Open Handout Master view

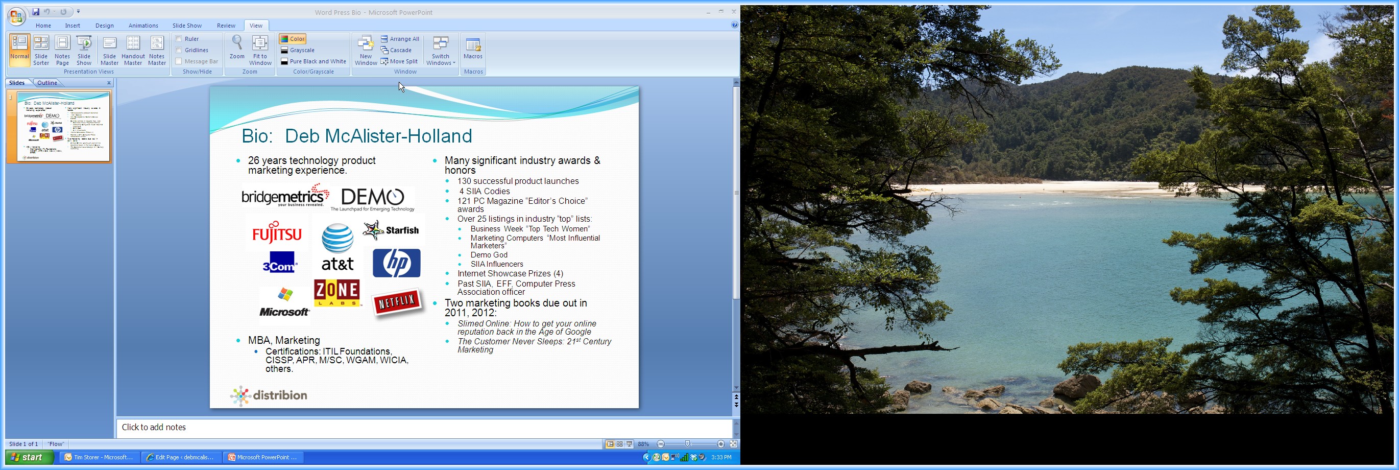tap(133, 50)
